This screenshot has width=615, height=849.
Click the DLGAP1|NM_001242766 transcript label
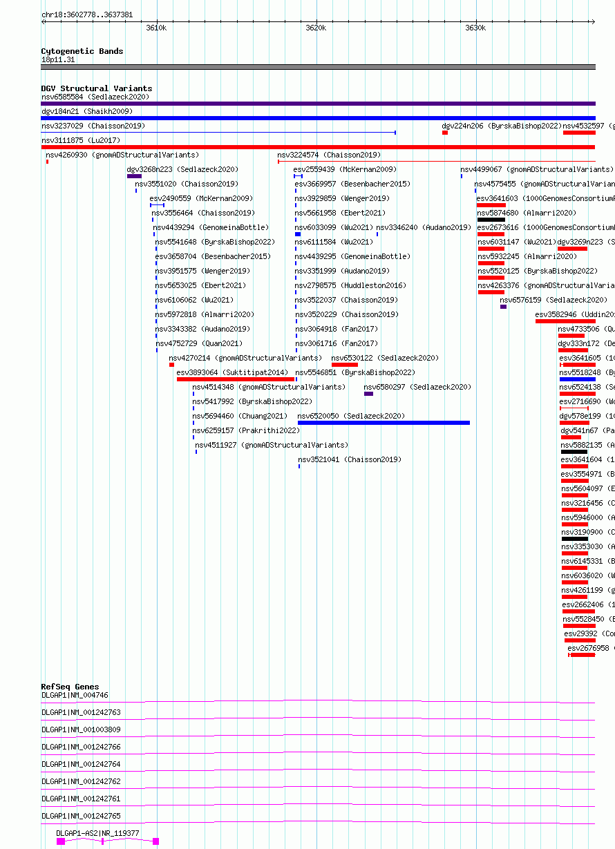(x=81, y=747)
